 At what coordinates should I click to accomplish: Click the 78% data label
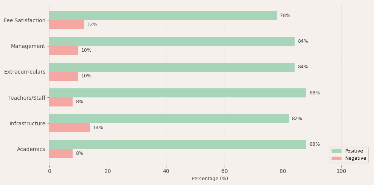[x=285, y=15]
